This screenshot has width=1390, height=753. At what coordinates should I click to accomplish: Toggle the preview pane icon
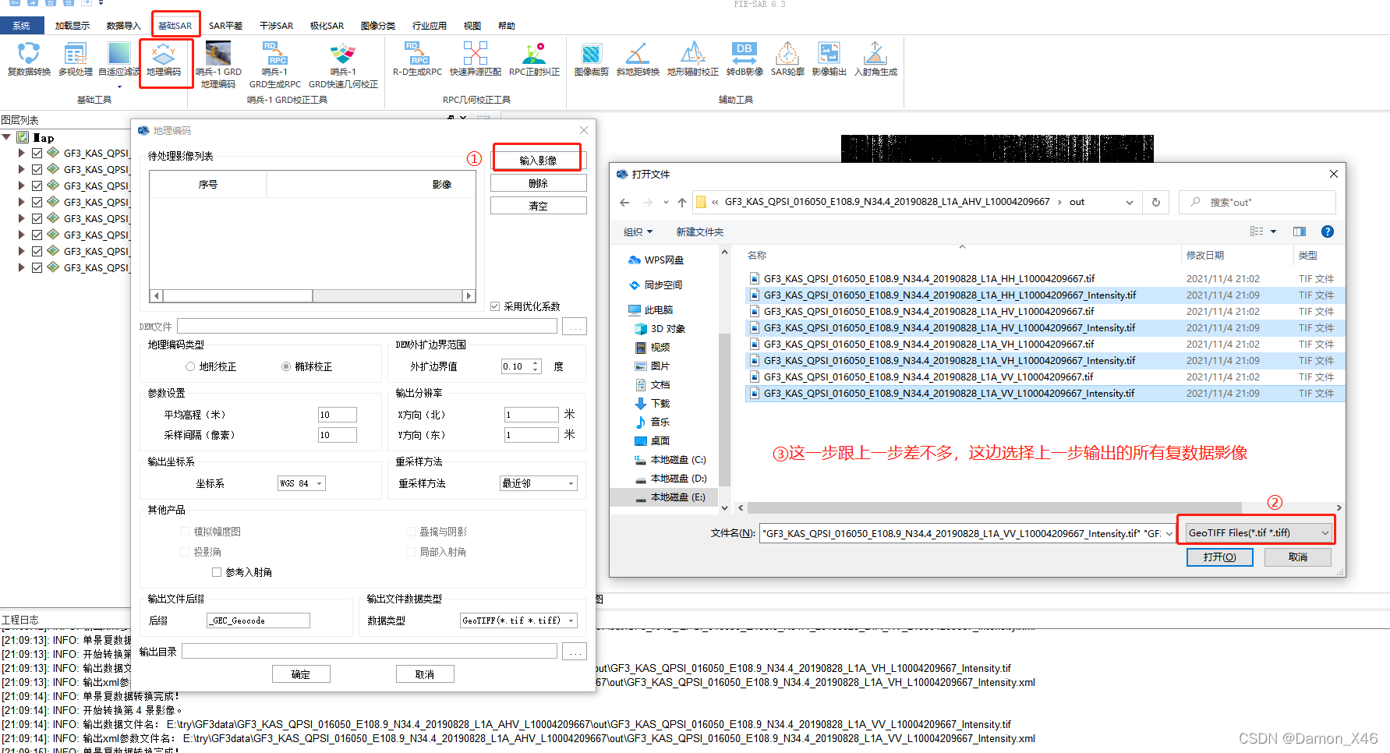point(1300,232)
